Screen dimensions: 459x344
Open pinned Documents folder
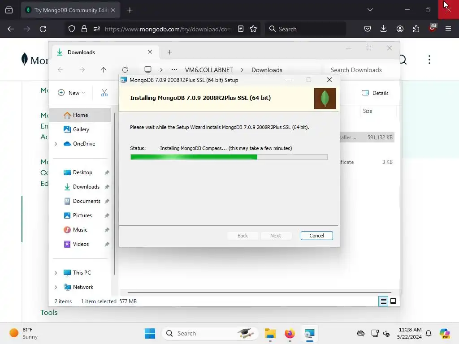click(x=87, y=201)
